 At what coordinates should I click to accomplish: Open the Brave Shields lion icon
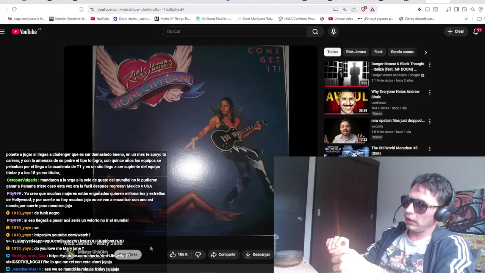tap(364, 9)
